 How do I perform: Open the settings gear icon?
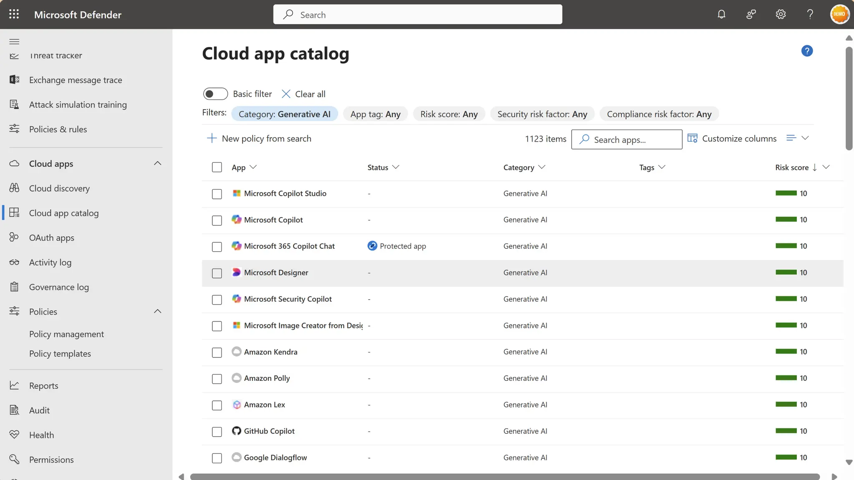pyautogui.click(x=781, y=14)
